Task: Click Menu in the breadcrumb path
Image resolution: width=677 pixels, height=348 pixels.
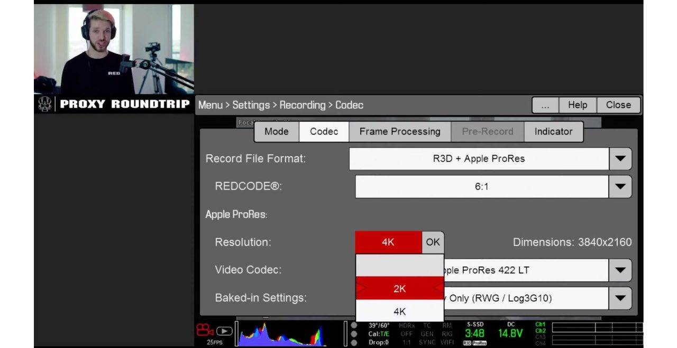Action: 211,105
